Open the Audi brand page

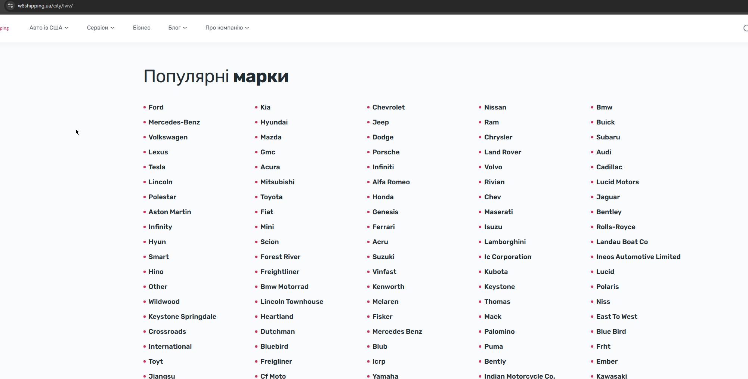coord(604,152)
